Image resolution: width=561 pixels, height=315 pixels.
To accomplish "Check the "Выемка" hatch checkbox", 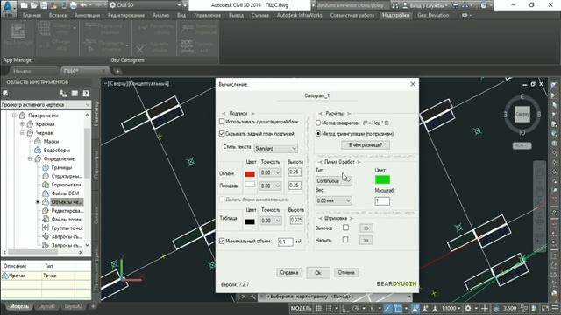I will (x=345, y=227).
